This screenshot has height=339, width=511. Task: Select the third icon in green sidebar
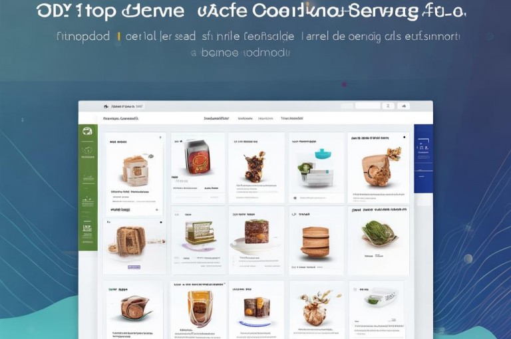[x=88, y=177]
